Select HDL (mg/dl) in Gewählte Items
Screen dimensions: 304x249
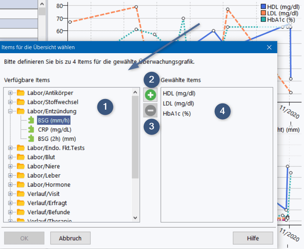pyautogui.click(x=179, y=94)
